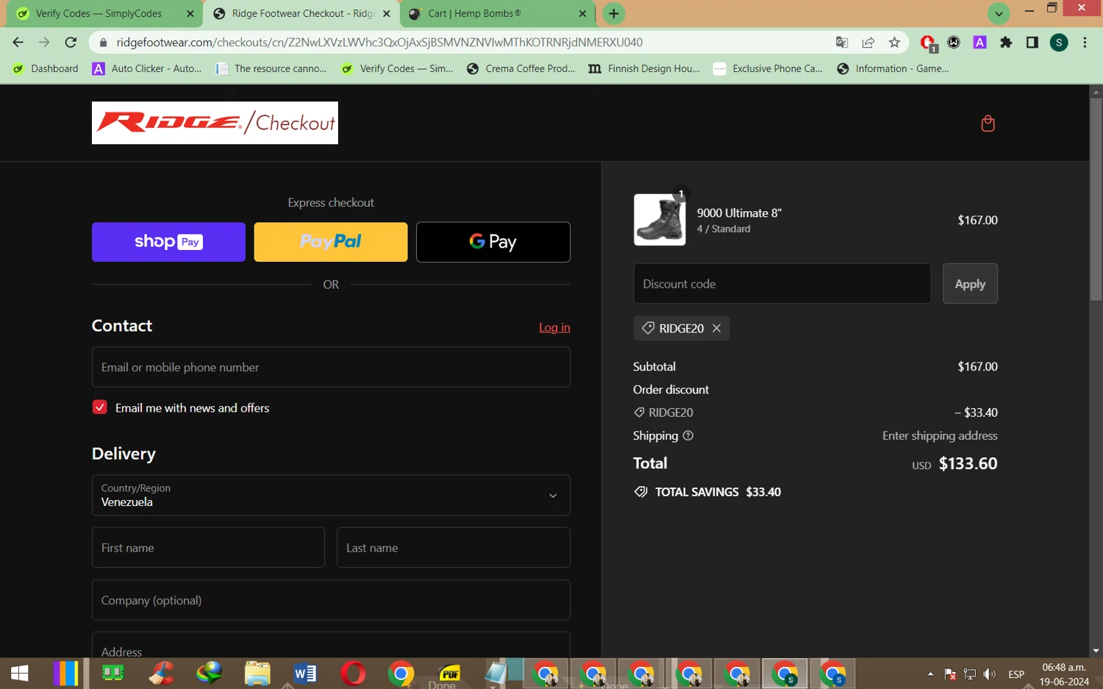Open The resource canno... bookmark
This screenshot has height=689, width=1103.
pos(271,68)
